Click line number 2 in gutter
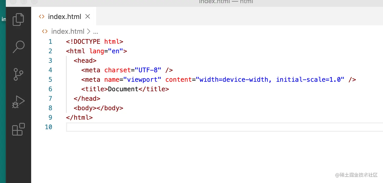The height and width of the screenshot is (183, 383). coord(50,51)
